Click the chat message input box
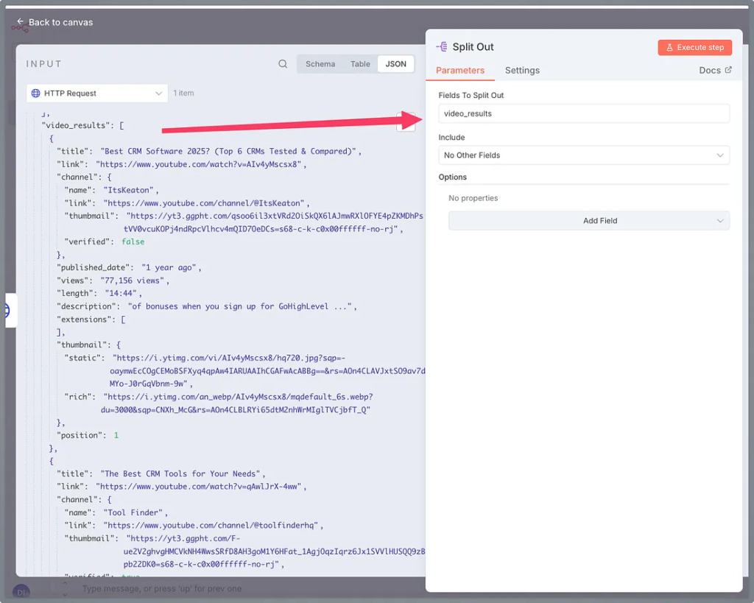 point(221,589)
